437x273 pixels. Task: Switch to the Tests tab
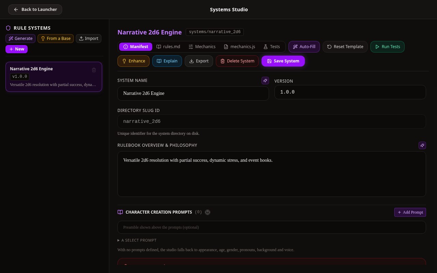[272, 47]
